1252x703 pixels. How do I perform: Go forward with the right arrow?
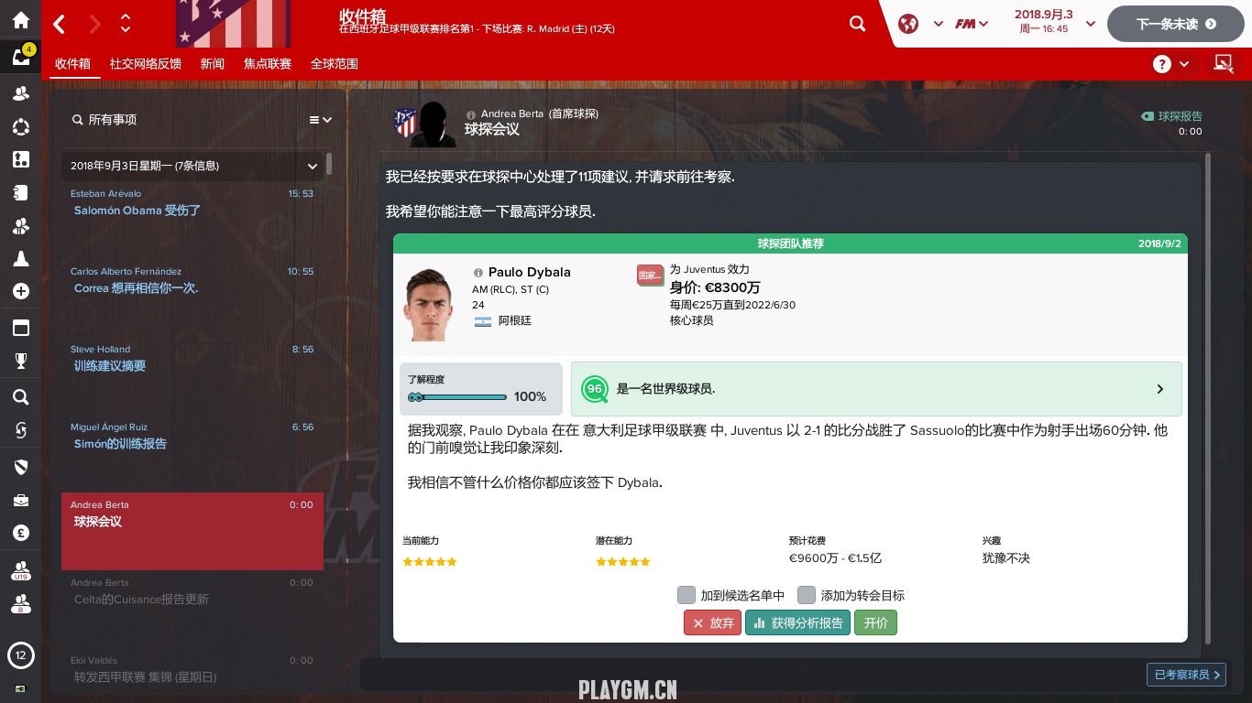(x=94, y=24)
